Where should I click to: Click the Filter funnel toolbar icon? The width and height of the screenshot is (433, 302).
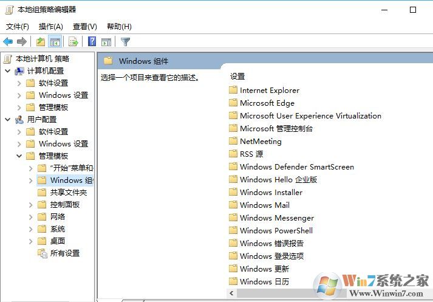[x=125, y=42]
